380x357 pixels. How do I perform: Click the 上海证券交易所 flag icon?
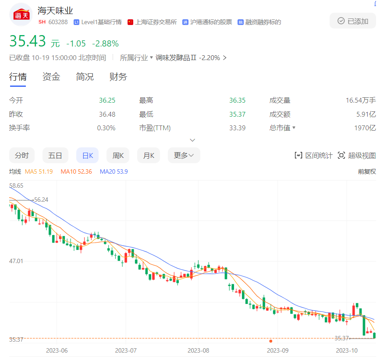130,22
